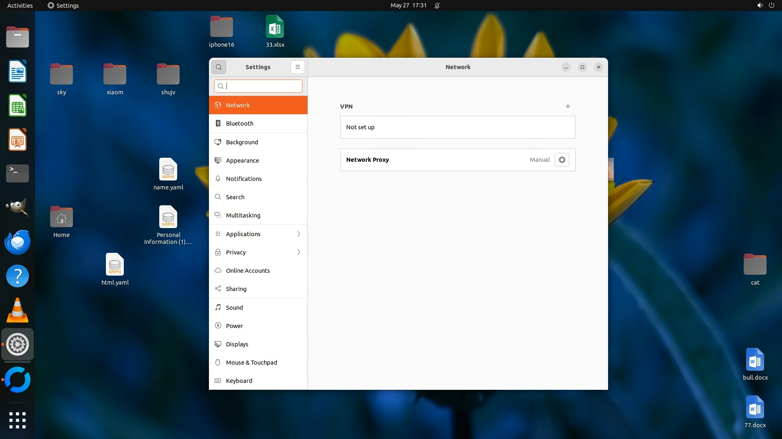Open date and time notification panel
Viewport: 782px width, 439px height.
pyautogui.click(x=408, y=6)
